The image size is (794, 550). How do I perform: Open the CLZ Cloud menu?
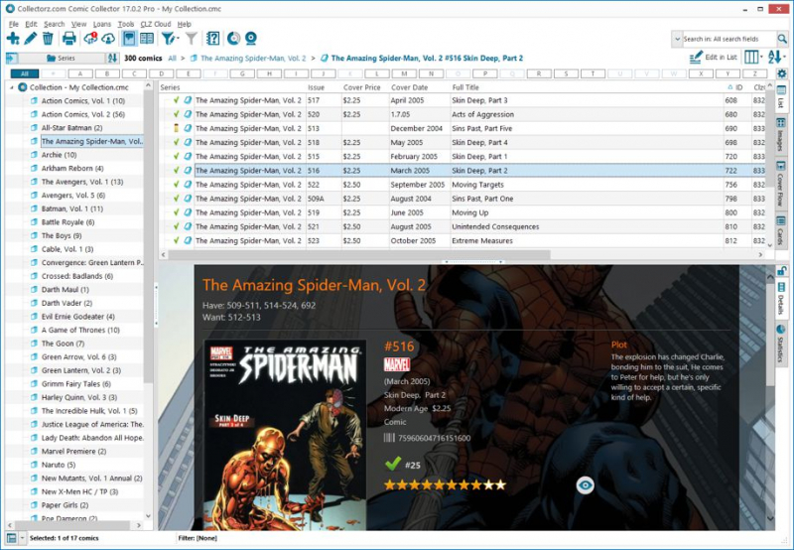pyautogui.click(x=156, y=24)
